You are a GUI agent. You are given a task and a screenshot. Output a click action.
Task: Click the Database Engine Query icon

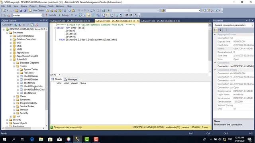click(47, 11)
